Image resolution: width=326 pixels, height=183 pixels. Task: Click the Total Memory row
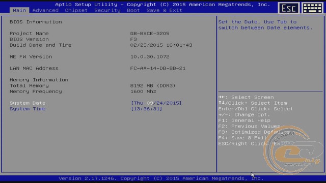[93, 85]
